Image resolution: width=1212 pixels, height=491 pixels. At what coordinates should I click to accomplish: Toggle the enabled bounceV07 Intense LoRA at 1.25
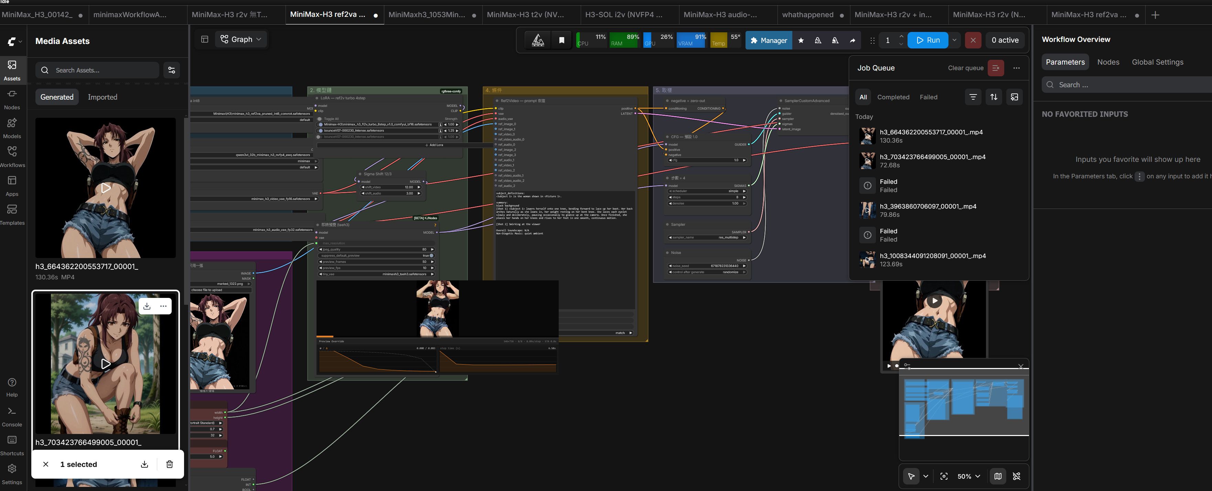[320, 131]
